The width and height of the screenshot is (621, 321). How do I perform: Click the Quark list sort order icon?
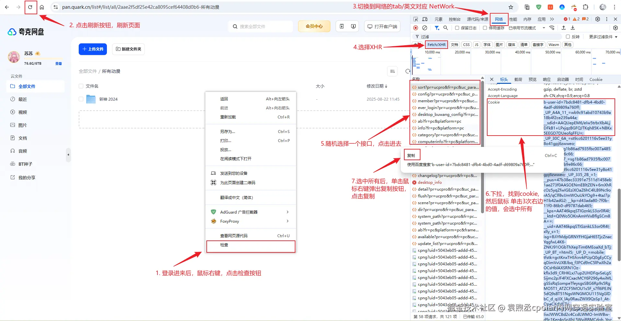[392, 71]
